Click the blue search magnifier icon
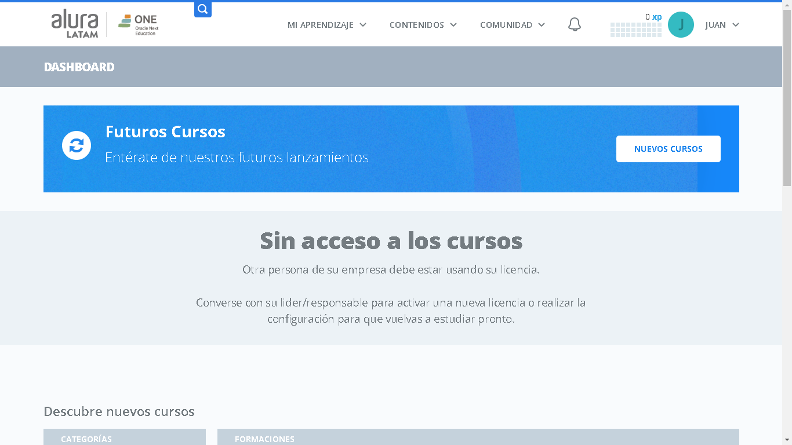This screenshot has width=792, height=445. click(x=203, y=9)
